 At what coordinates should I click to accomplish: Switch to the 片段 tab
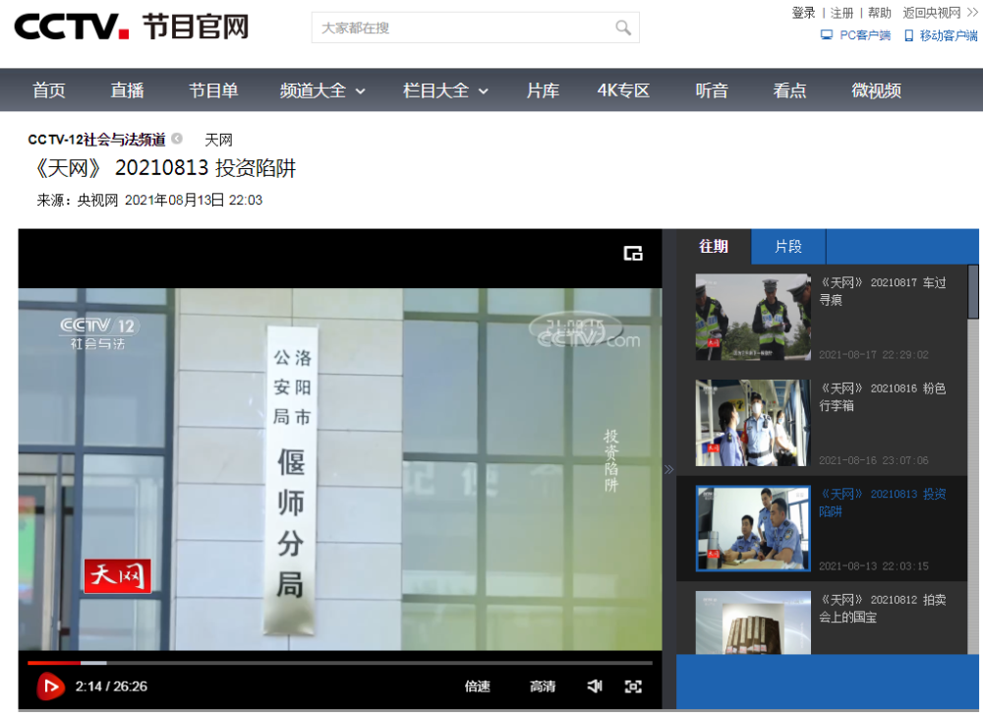788,247
